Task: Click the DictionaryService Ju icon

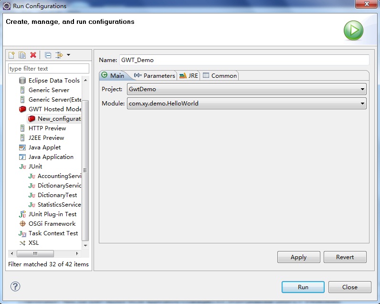Action: [x=32, y=186]
